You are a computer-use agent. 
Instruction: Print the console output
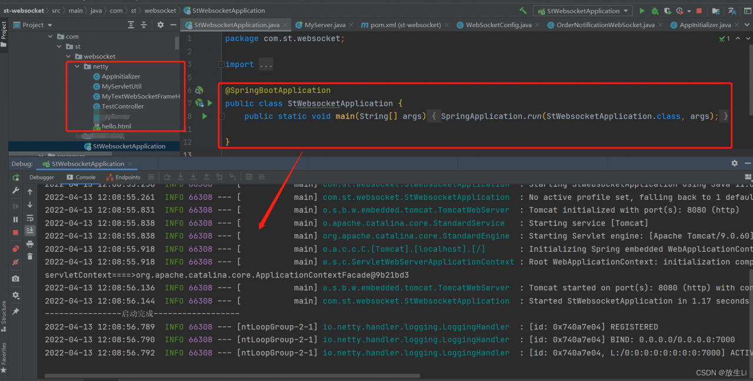click(x=30, y=244)
